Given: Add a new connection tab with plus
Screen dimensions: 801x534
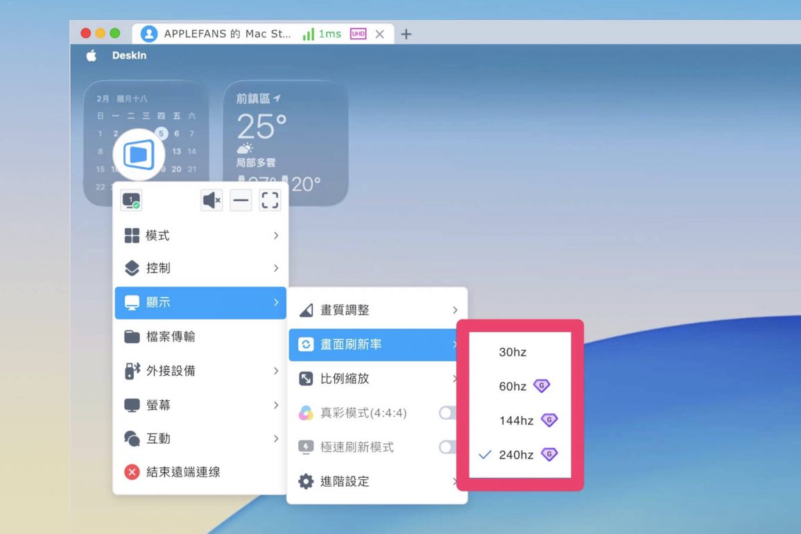Looking at the screenshot, I should pos(406,34).
